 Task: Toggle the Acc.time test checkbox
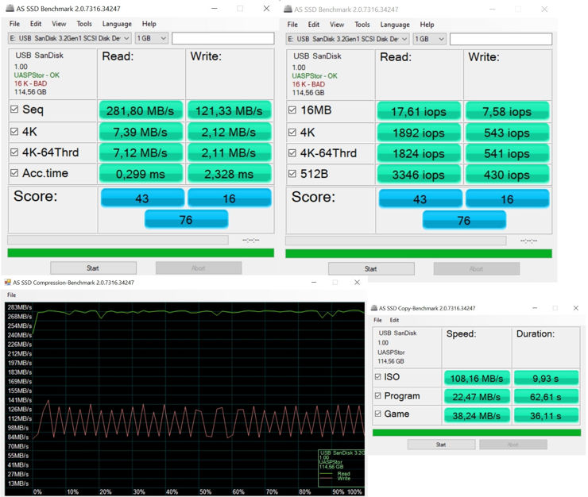click(x=14, y=173)
